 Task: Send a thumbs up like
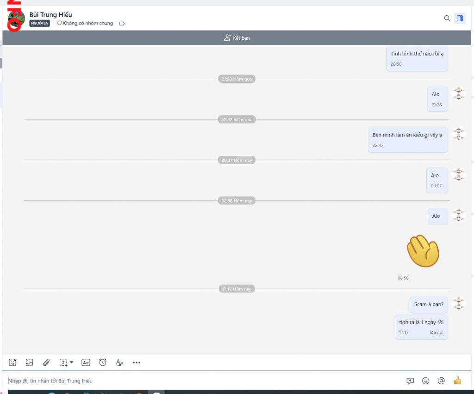(458, 381)
